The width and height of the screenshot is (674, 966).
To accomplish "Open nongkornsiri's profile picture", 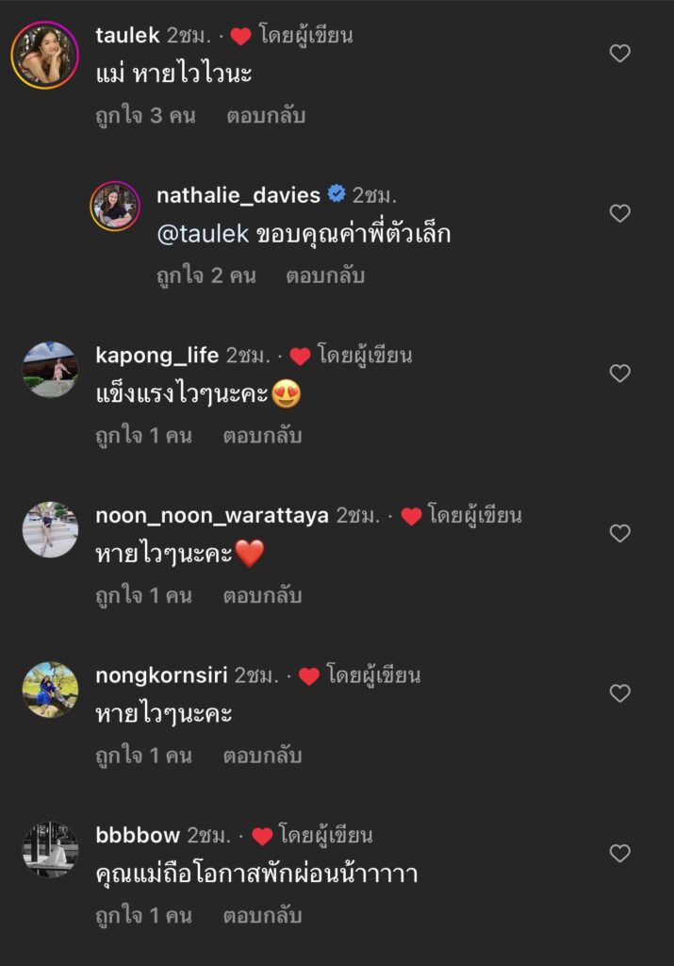I will pos(50,690).
